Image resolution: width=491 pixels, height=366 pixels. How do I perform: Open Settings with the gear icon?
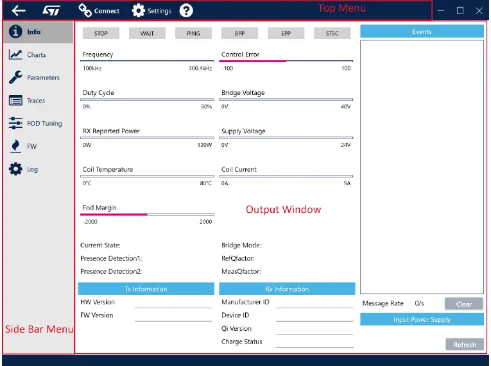[x=151, y=10]
